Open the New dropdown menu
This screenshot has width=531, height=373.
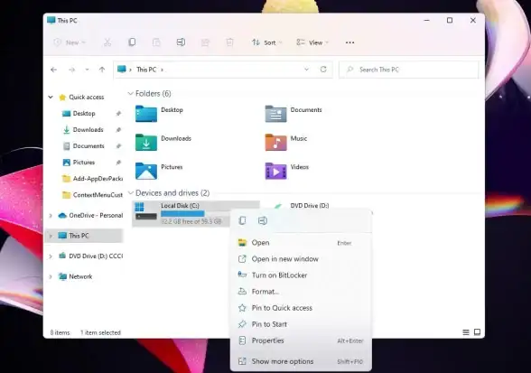pyautogui.click(x=70, y=42)
